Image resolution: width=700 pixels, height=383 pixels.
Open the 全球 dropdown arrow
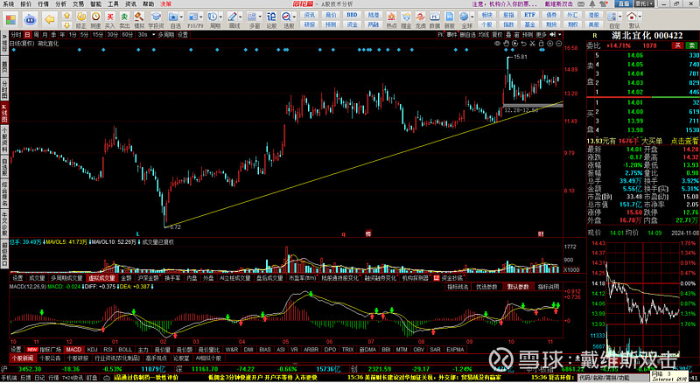[x=472, y=17]
